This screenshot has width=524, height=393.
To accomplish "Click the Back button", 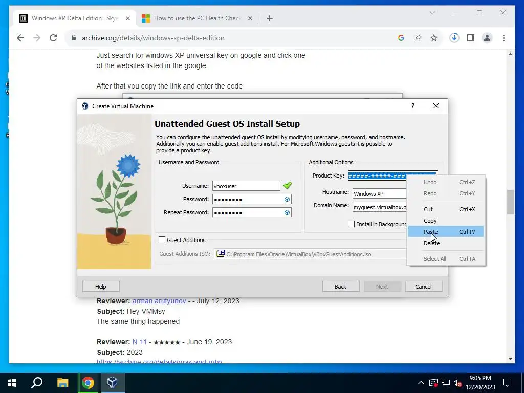I will 340,287.
